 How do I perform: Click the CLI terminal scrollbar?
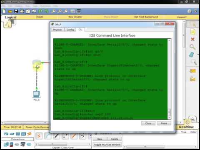169,79
